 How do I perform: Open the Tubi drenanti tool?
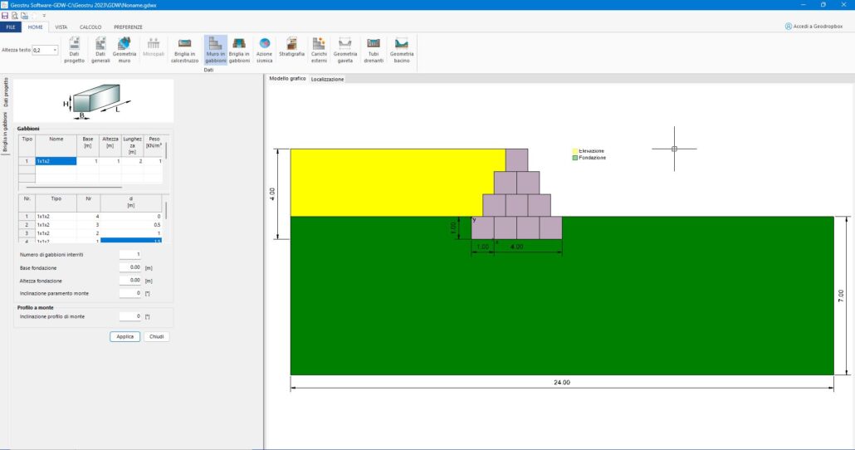pyautogui.click(x=374, y=49)
